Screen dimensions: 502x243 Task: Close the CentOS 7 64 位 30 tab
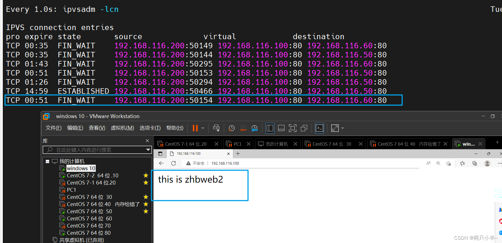(x=361, y=144)
